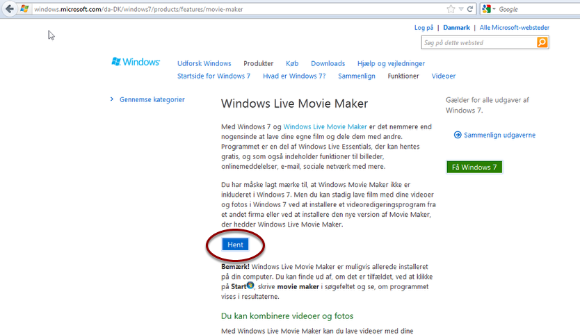The height and width of the screenshot is (335, 580).
Task: Open the Gennemse kategorier link
Action: tap(152, 99)
